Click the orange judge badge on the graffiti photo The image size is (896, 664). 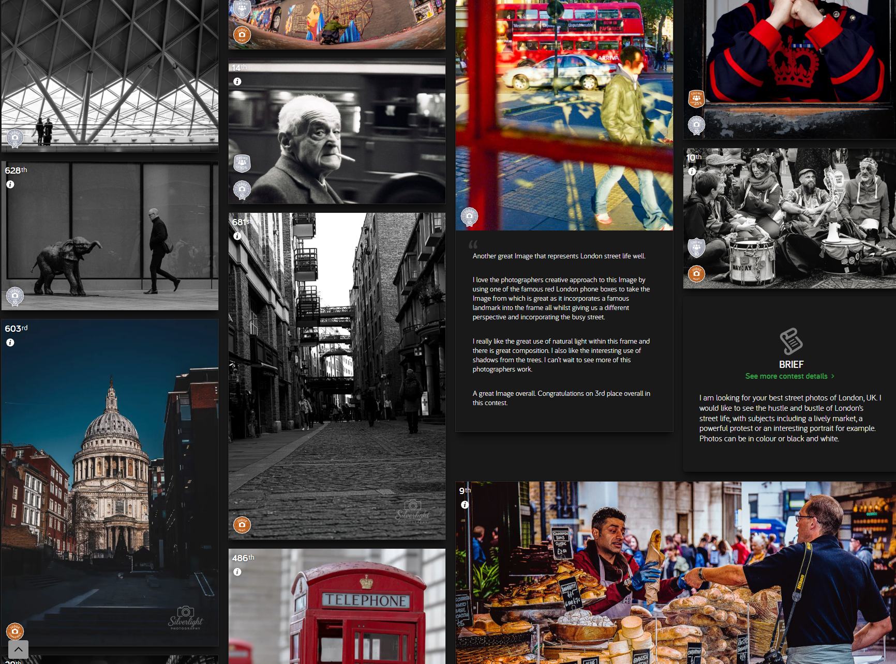coord(242,35)
